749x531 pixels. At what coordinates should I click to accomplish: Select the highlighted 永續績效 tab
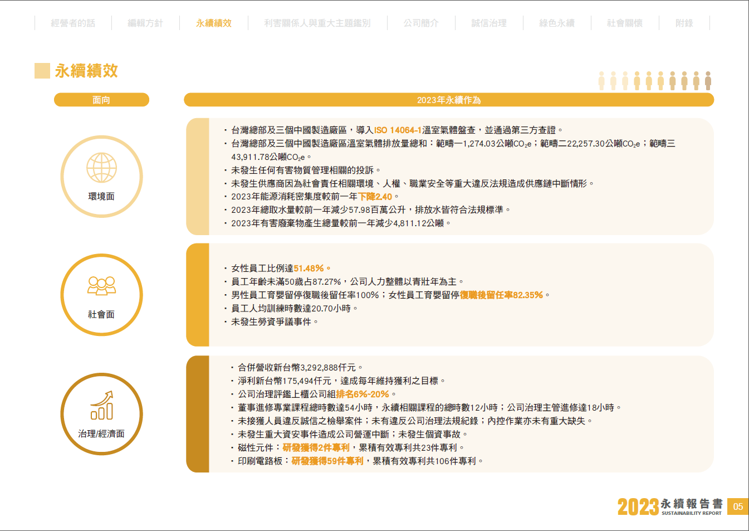[x=214, y=23]
